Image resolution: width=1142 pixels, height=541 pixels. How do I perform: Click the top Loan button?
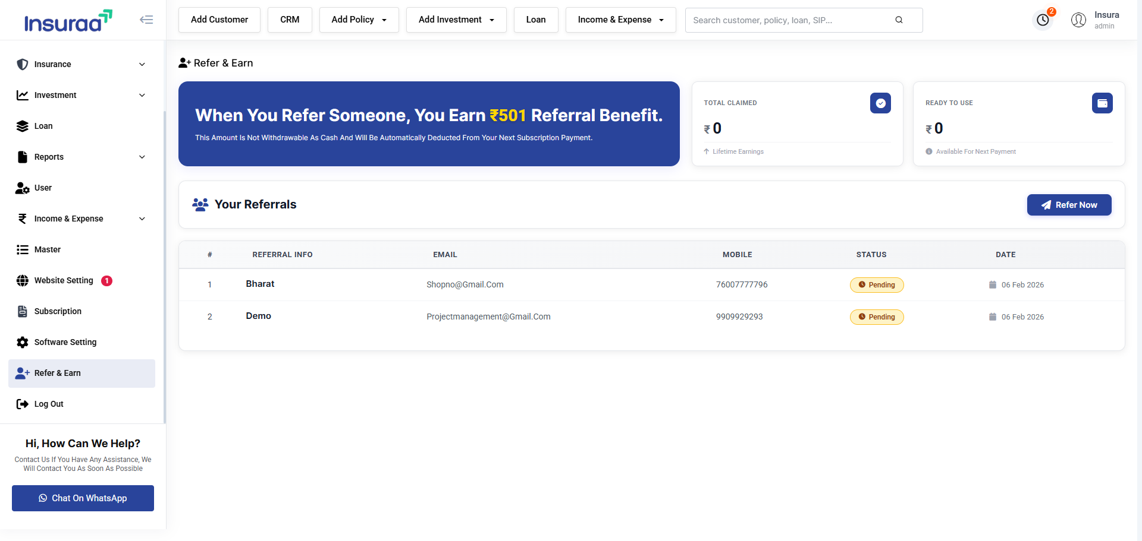[x=536, y=20]
